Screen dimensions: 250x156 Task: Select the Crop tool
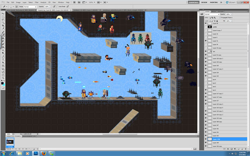3,26
